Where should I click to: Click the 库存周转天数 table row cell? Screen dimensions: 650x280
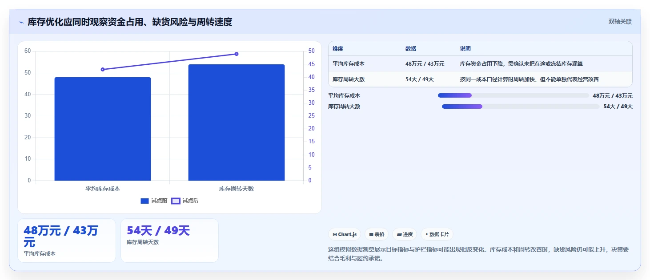tap(349, 79)
